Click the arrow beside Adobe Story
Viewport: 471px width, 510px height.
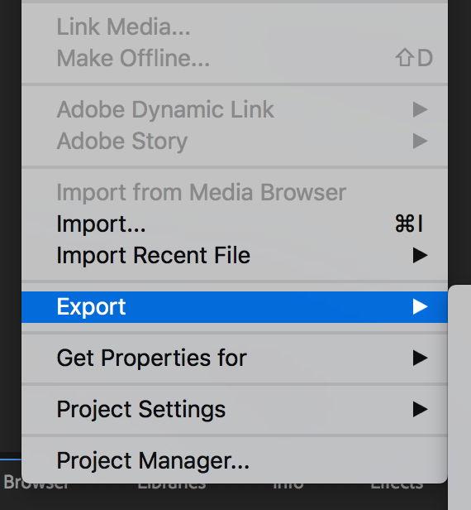click(420, 141)
